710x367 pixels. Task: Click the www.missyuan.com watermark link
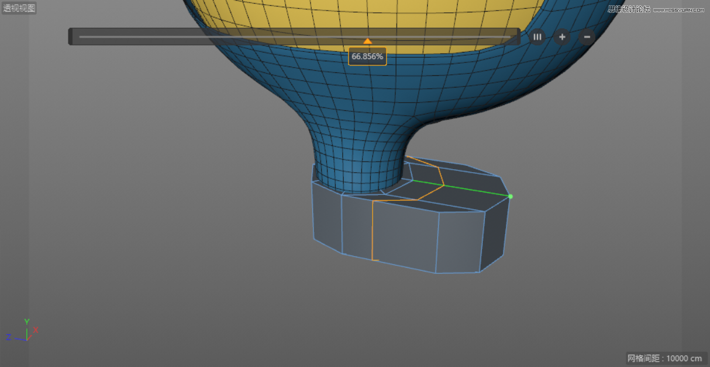pyautogui.click(x=679, y=11)
